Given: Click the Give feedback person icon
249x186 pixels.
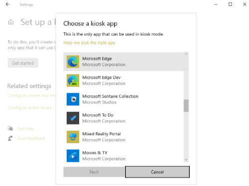Looking at the screenshot, I should tap(10, 138).
